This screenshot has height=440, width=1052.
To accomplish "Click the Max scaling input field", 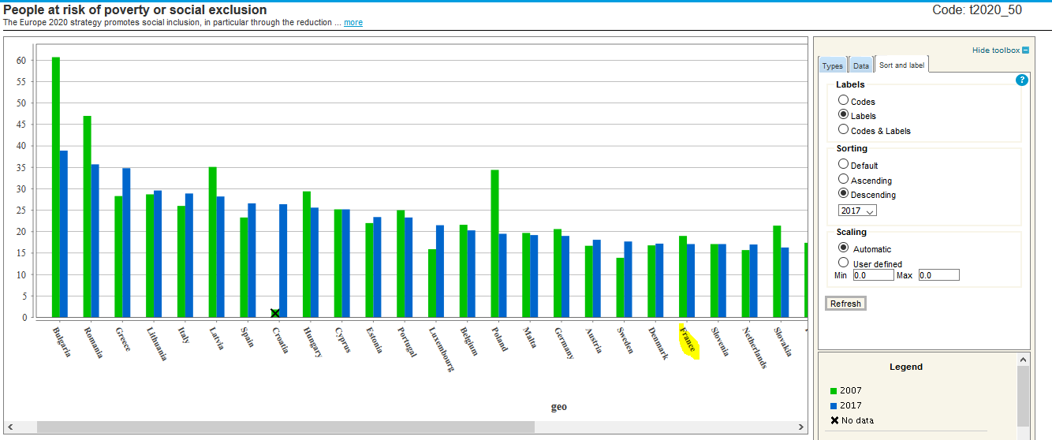I will [x=938, y=275].
